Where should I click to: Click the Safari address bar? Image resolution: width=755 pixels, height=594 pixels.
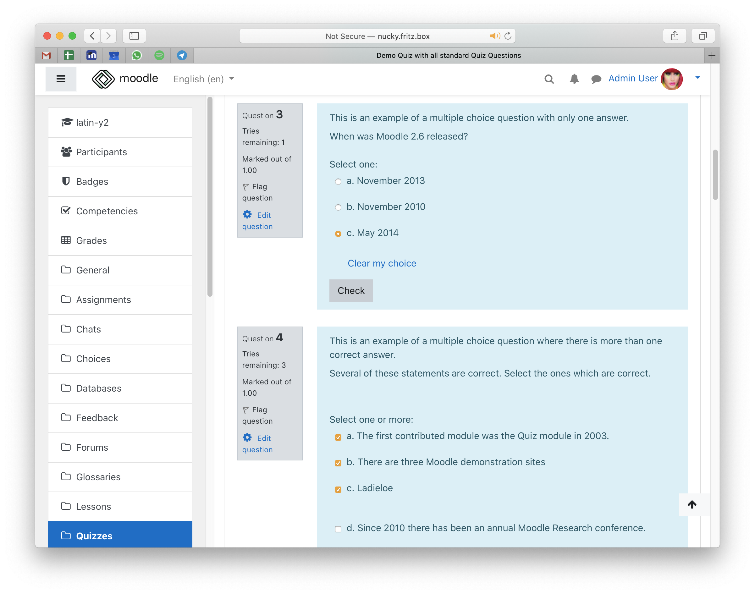(377, 36)
